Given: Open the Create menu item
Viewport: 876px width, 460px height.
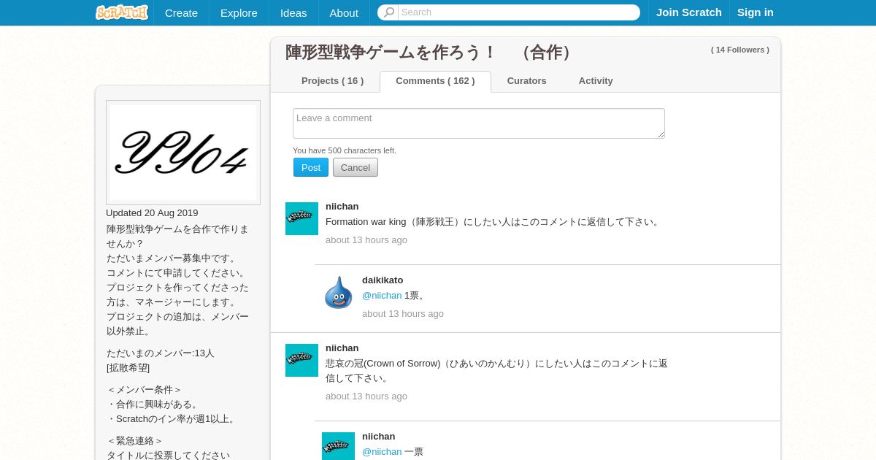Looking at the screenshot, I should [181, 12].
